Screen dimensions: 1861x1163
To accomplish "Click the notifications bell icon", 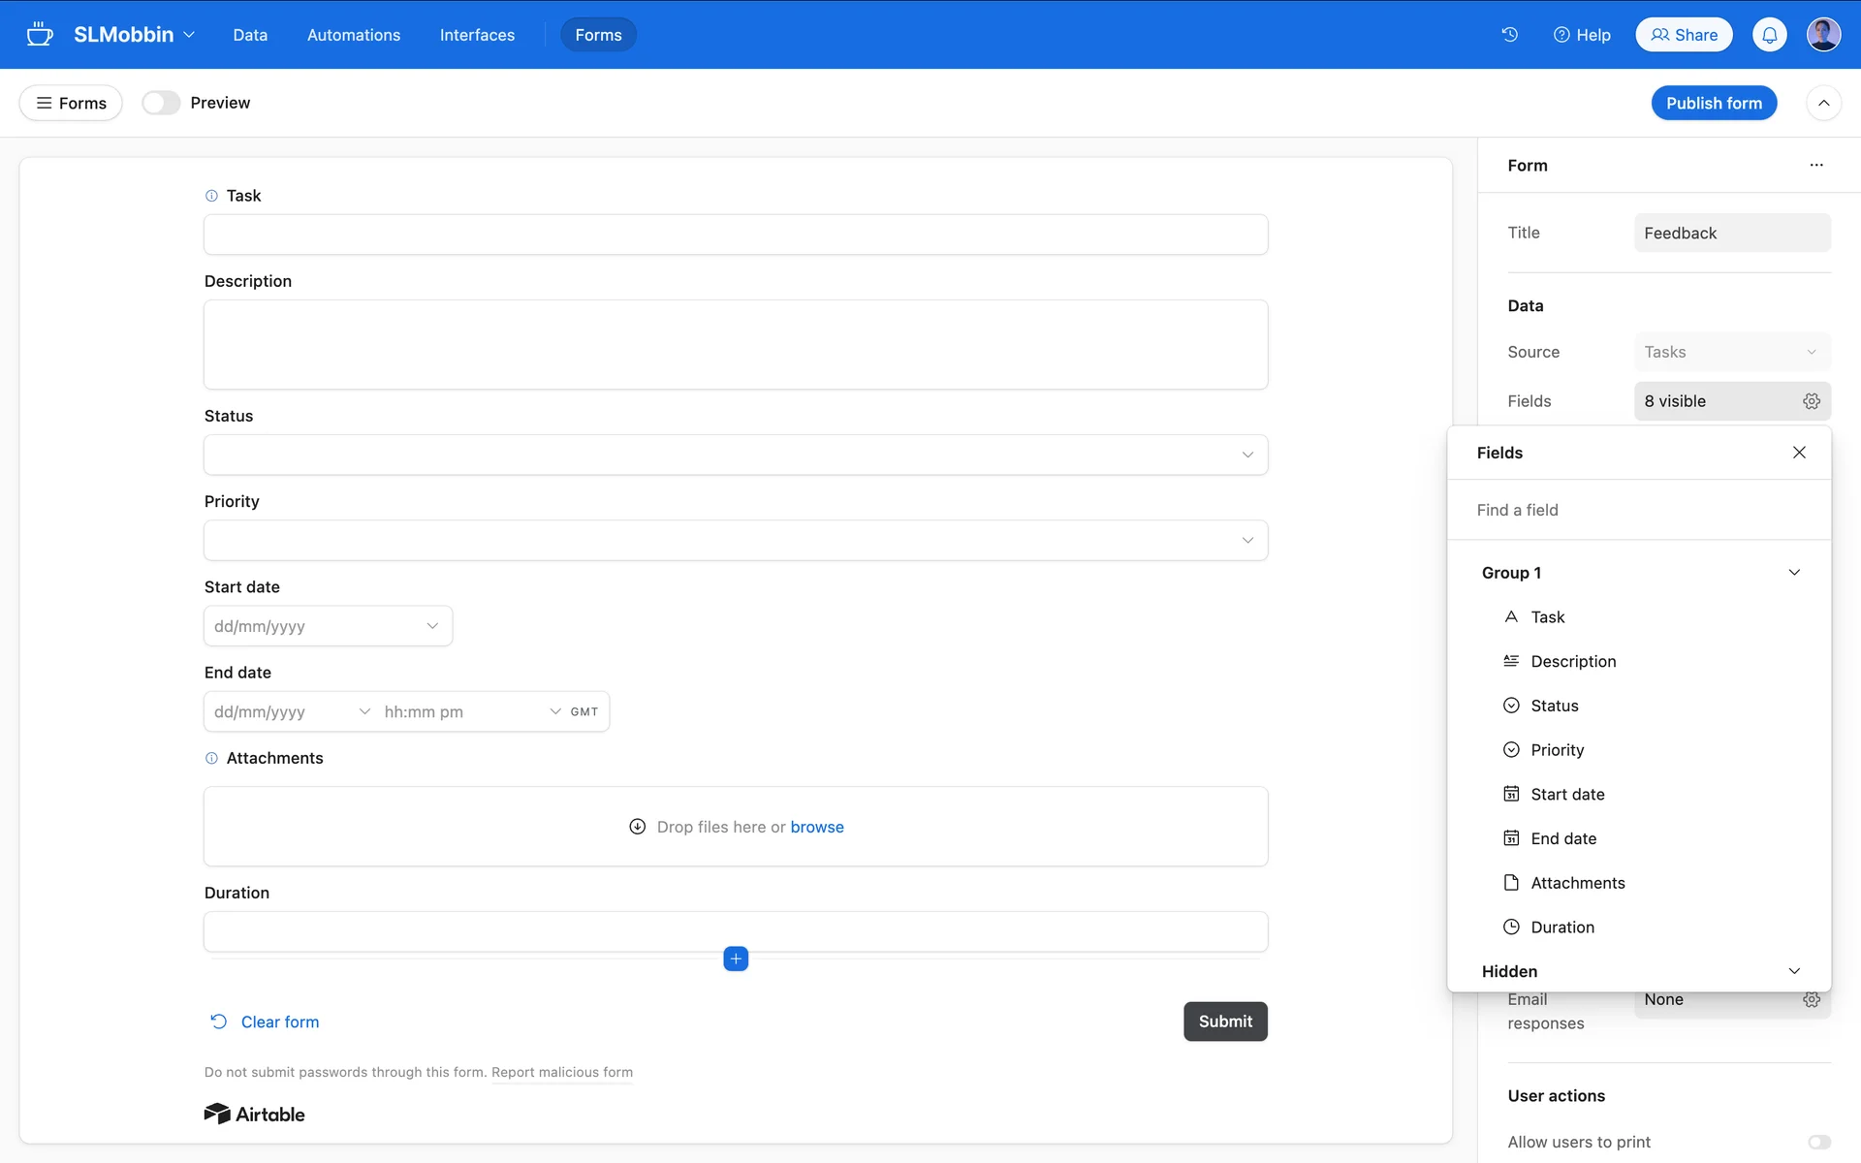I will coord(1769,35).
